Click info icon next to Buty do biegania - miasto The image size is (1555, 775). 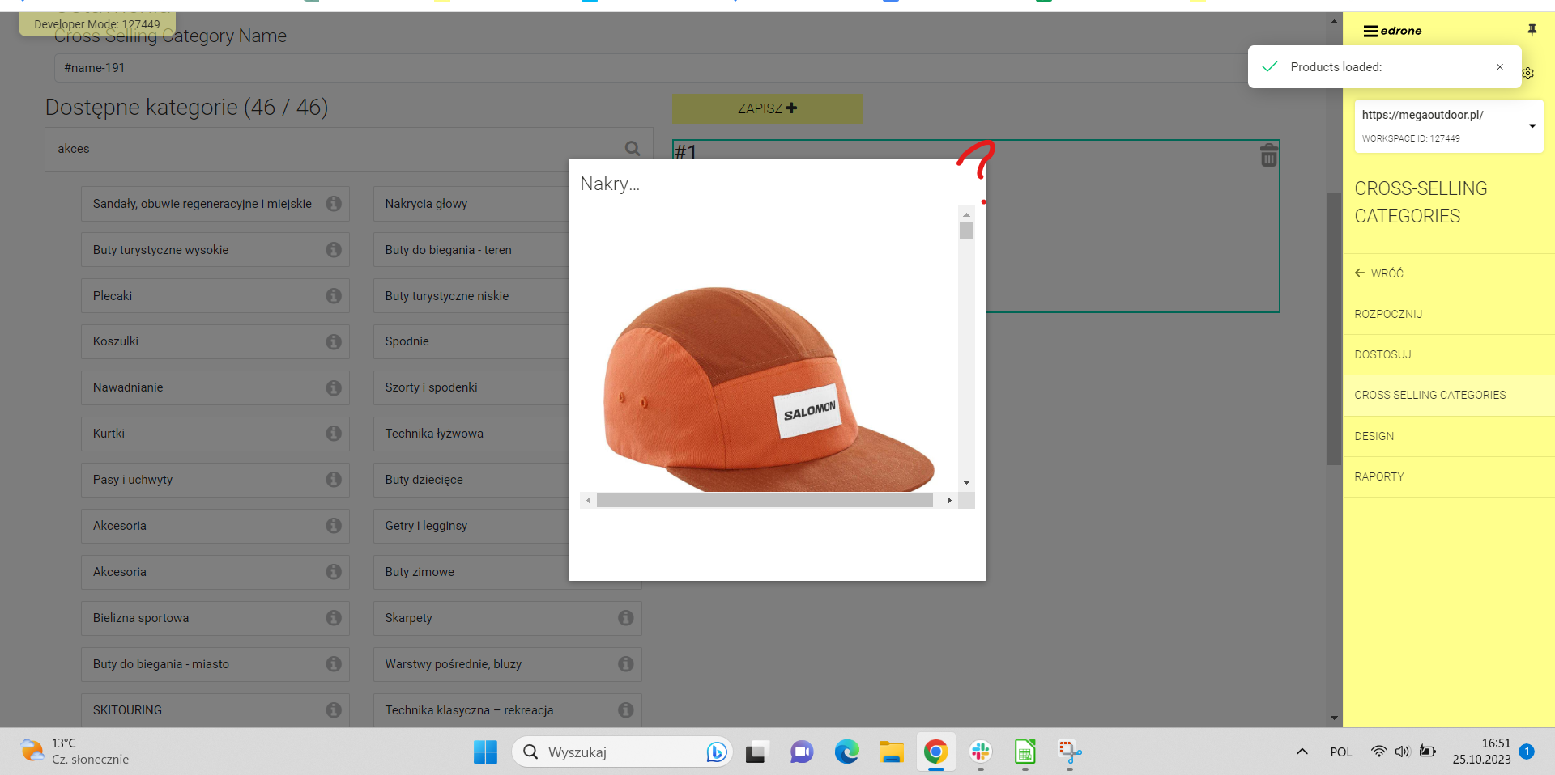click(334, 664)
